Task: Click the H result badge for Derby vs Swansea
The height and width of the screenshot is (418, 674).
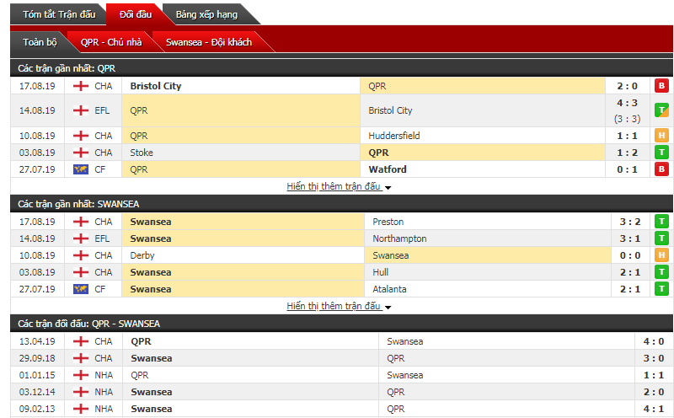Action: [x=661, y=255]
